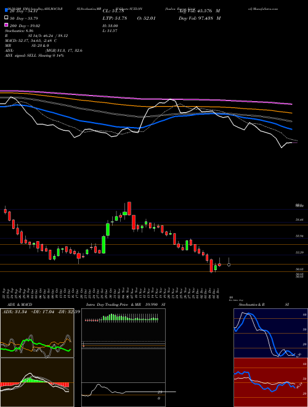
Task: Click the 'ADX: 31.34' readout in the ADX panel
Action: click(15, 312)
